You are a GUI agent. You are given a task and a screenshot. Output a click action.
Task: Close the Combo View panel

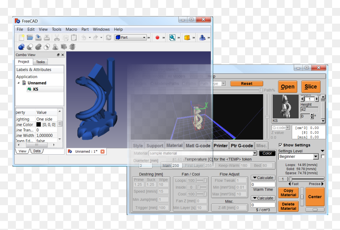point(63,55)
